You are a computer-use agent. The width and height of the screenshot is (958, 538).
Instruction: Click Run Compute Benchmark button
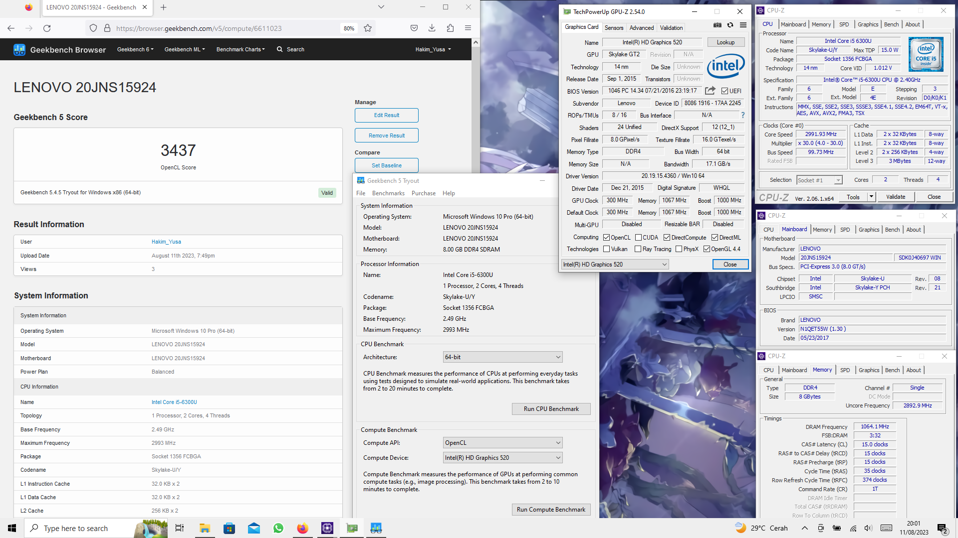click(551, 510)
